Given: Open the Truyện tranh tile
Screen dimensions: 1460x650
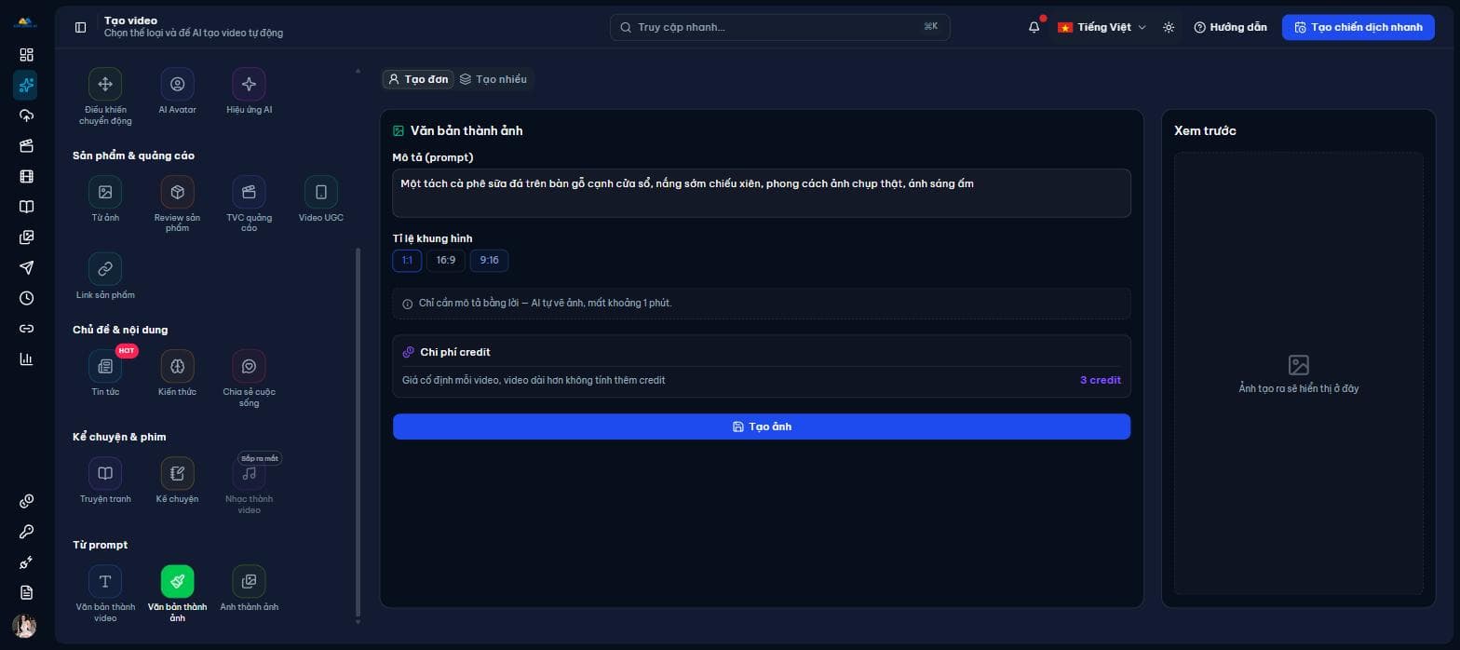Looking at the screenshot, I should [x=105, y=481].
